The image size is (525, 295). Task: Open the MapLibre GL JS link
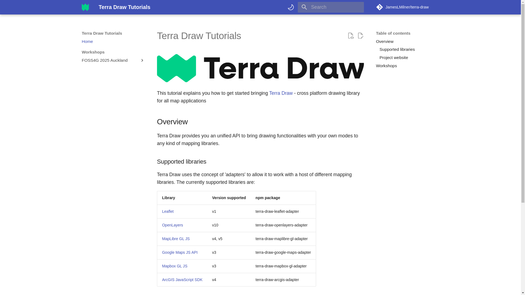click(176, 239)
